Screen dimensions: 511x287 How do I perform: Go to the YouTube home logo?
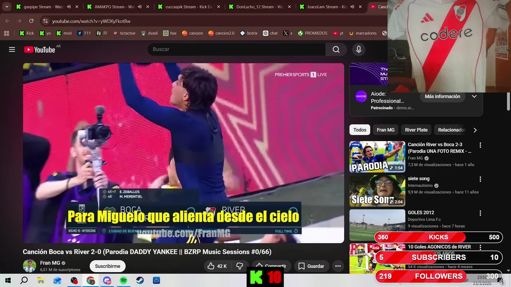point(40,49)
